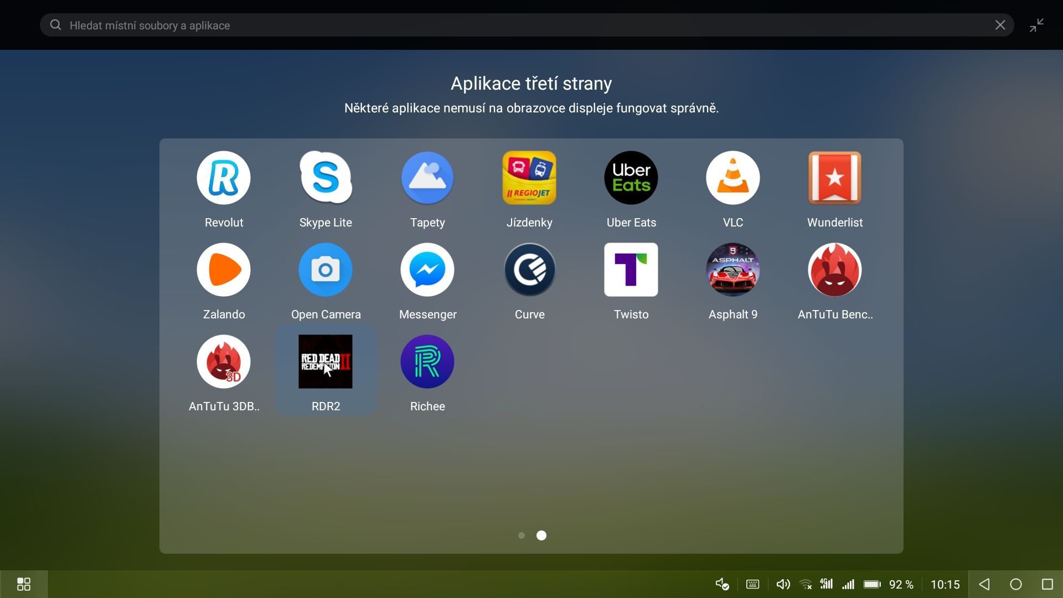Launch Skype Lite
The height and width of the screenshot is (598, 1063).
pos(326,178)
